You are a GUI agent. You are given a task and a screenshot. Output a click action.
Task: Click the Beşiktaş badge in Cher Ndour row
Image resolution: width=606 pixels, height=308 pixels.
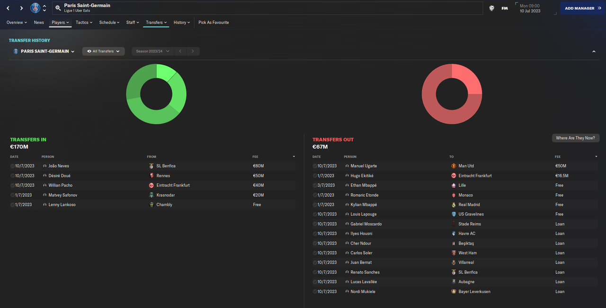click(454, 243)
